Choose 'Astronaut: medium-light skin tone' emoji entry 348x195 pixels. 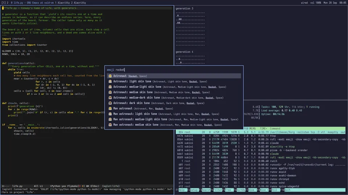(174, 87)
